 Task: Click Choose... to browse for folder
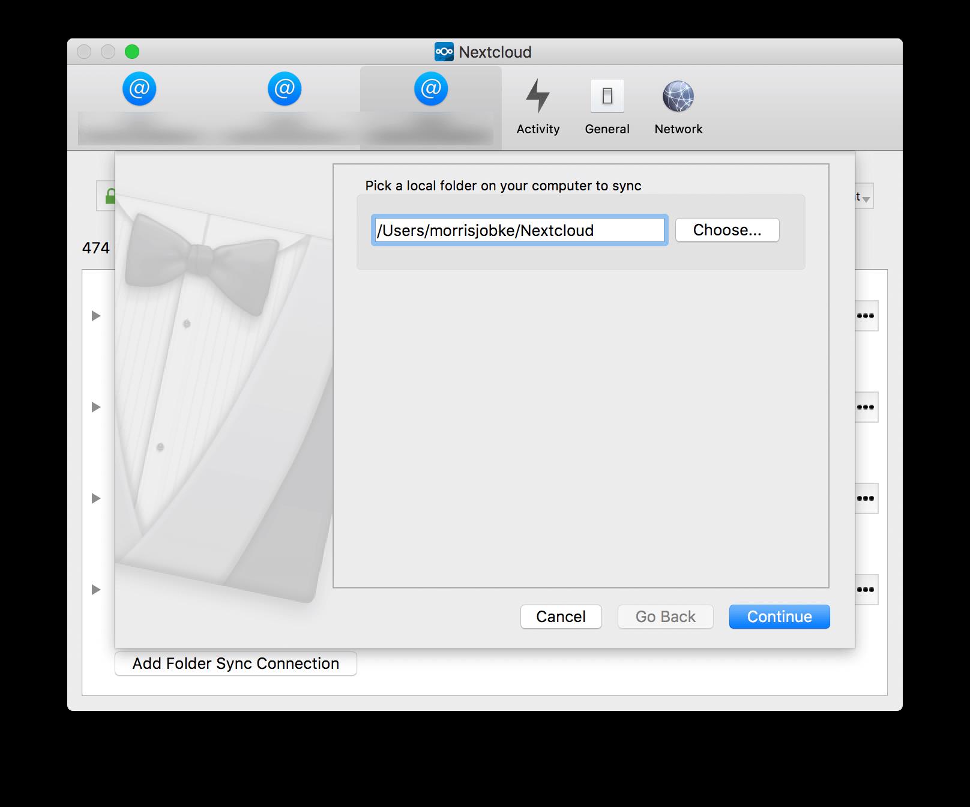[727, 230]
